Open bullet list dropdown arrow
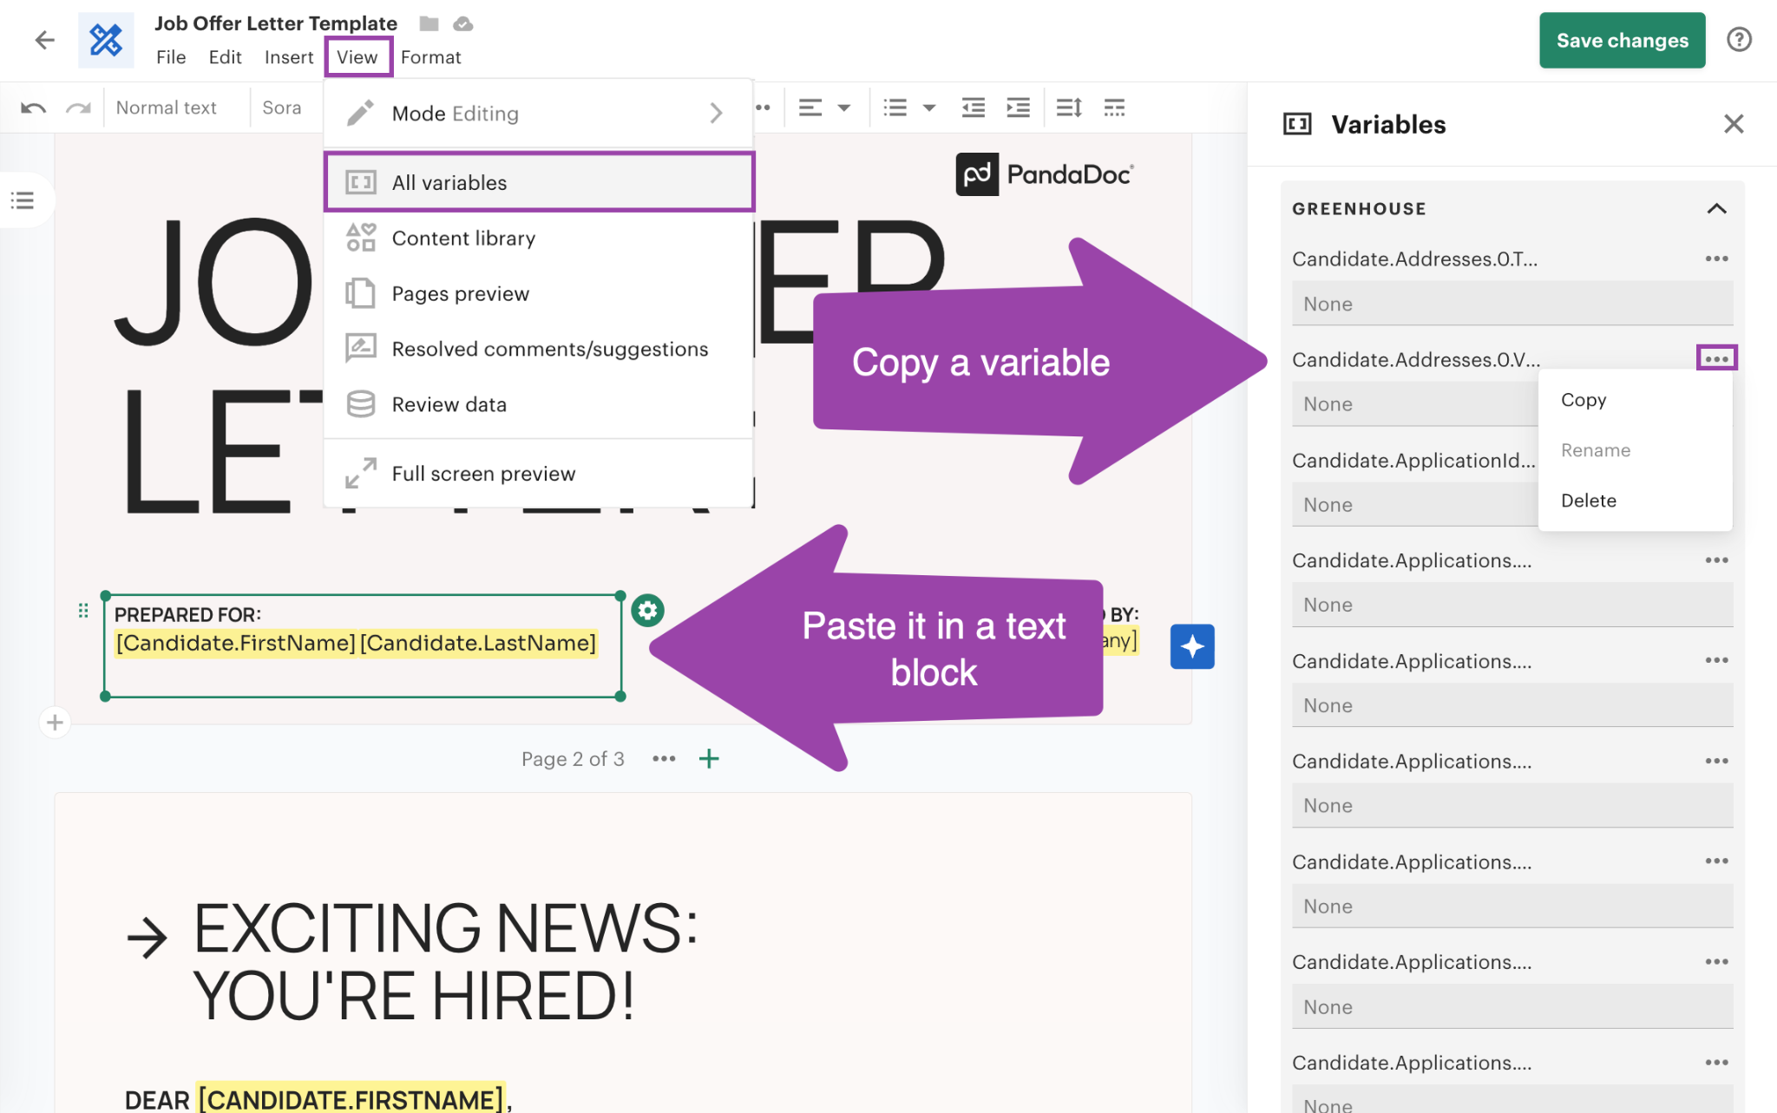Image resolution: width=1777 pixels, height=1113 pixels. click(929, 108)
